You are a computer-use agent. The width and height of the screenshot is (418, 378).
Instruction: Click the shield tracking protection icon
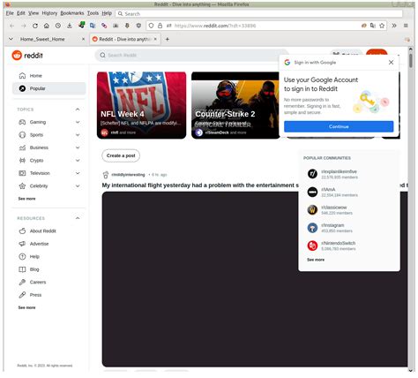click(x=151, y=26)
